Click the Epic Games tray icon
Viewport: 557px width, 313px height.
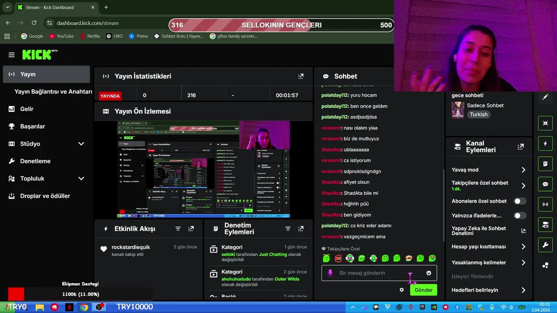[422, 307]
